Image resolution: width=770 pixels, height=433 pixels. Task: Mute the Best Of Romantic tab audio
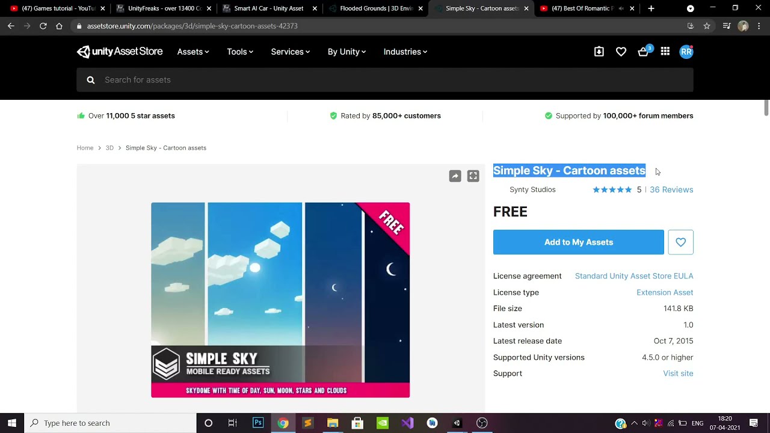tap(621, 8)
